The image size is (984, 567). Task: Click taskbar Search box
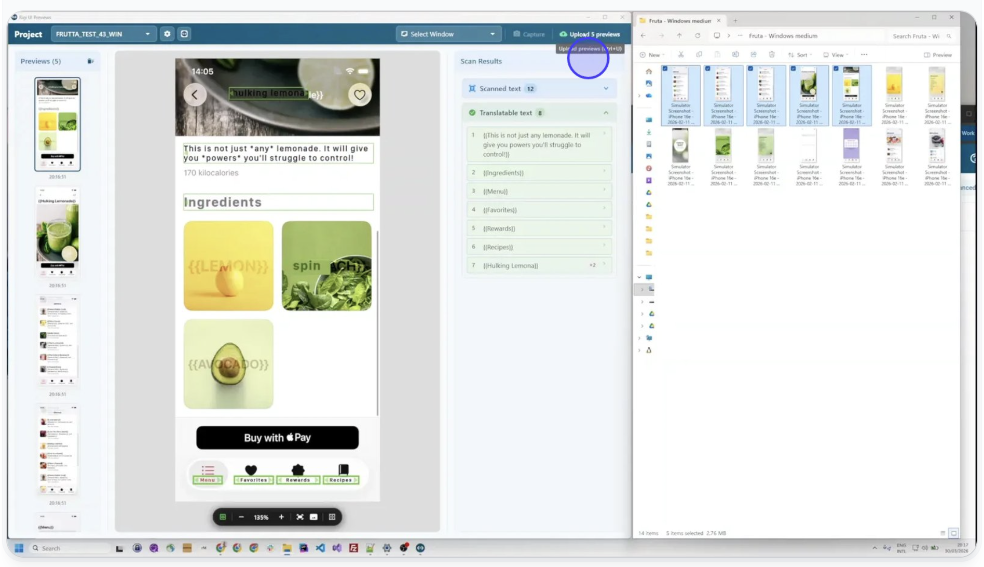(70, 548)
